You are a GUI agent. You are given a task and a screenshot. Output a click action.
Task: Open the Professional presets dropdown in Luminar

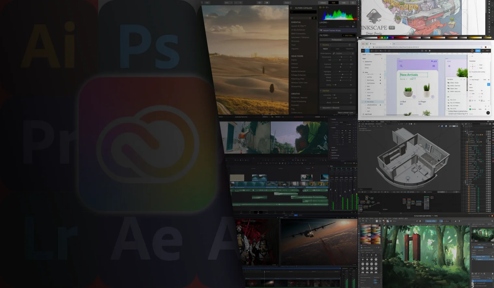337,40
